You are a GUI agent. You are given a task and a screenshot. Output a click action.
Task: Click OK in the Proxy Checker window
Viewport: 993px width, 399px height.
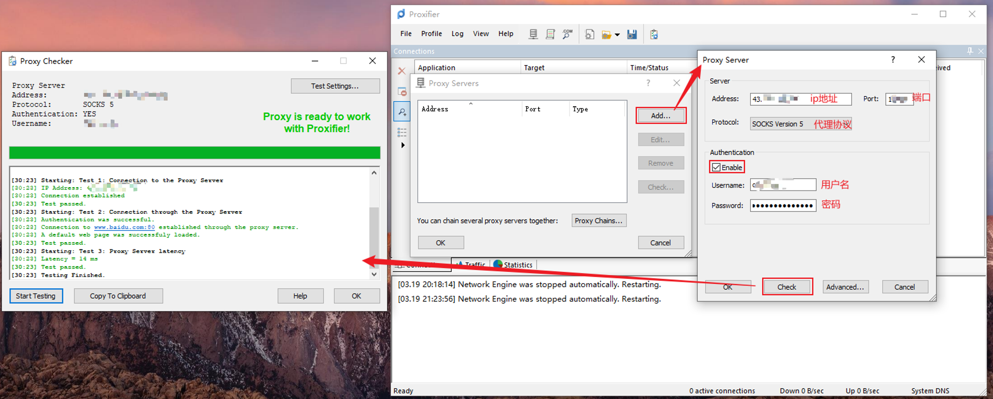tap(356, 296)
